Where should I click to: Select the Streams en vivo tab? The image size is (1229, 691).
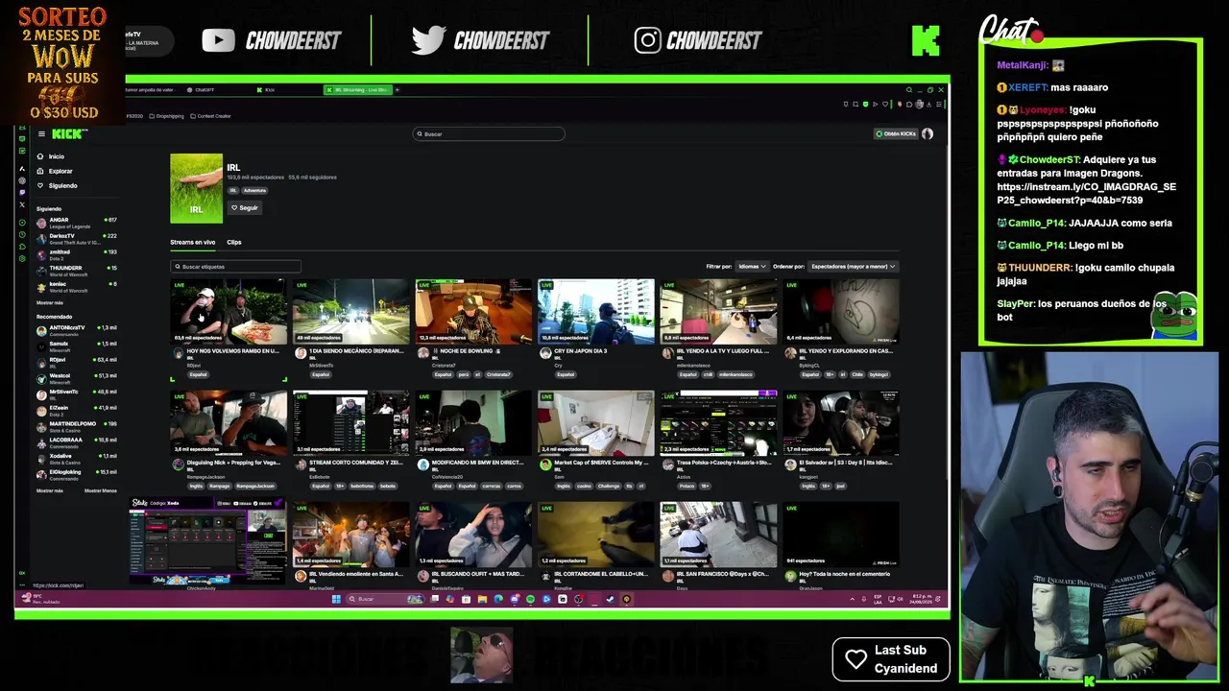[192, 242]
